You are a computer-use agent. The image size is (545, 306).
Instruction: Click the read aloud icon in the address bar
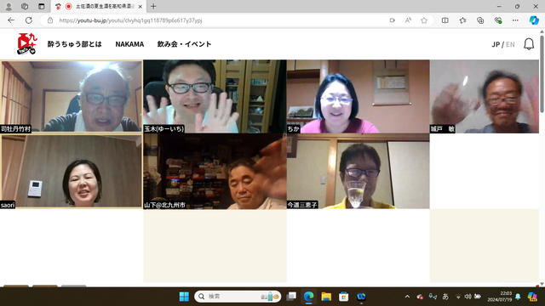click(408, 20)
